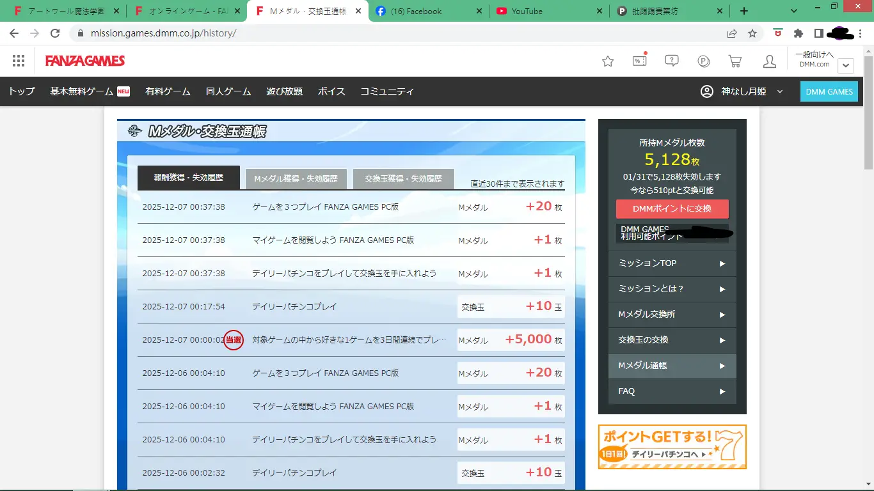Open the デイリーパチンコ point GET banner
This screenshot has width=874, height=491.
672,447
